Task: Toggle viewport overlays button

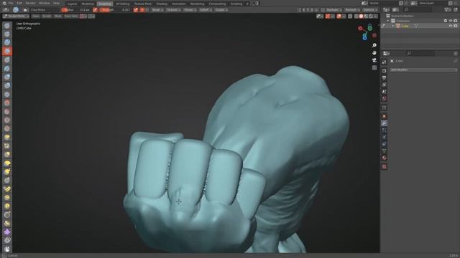Action: (x=339, y=16)
